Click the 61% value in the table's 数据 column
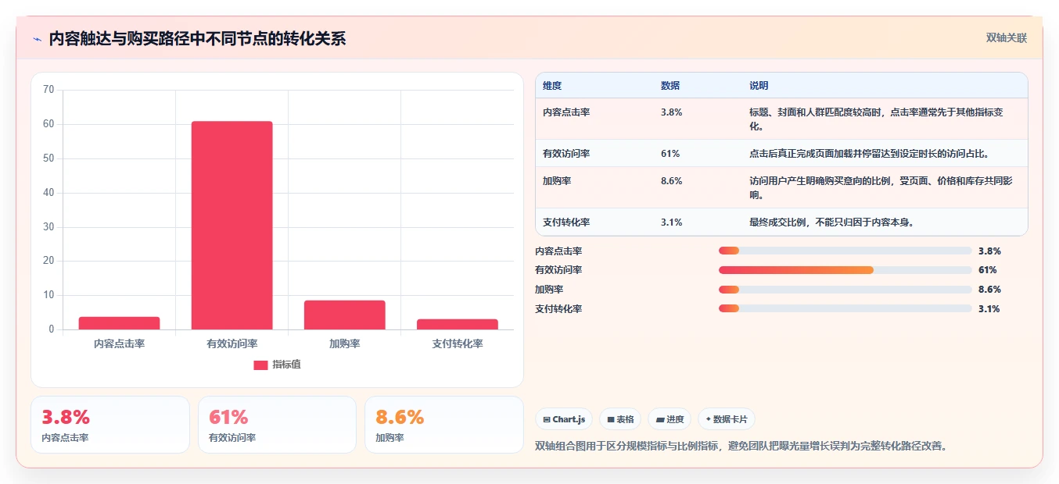This screenshot has height=484, width=1059. click(670, 154)
